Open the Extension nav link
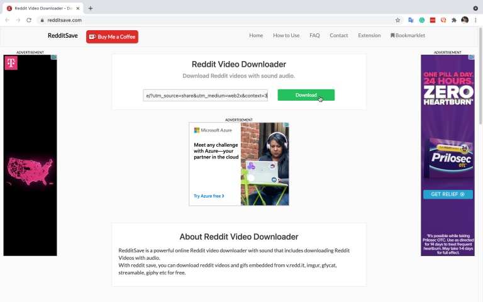 coord(369,35)
